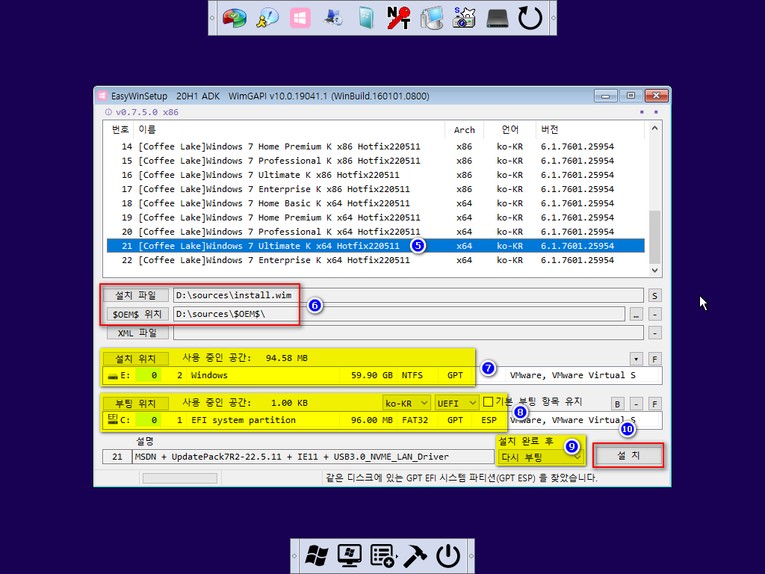This screenshot has width=765, height=574.
Task: Open the UEFI boot mode dropdown
Action: pos(456,403)
